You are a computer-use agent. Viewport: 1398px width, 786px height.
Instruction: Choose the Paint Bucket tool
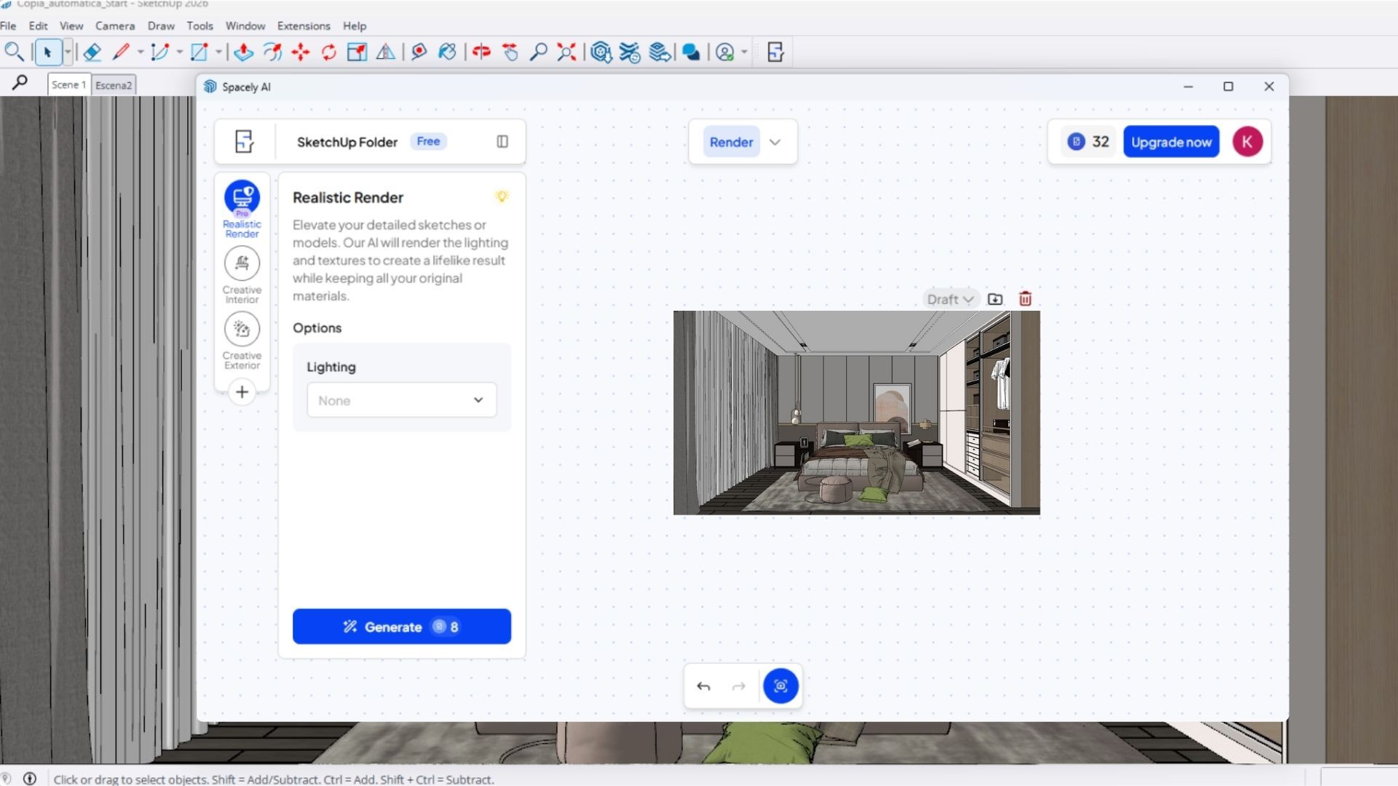click(x=447, y=52)
